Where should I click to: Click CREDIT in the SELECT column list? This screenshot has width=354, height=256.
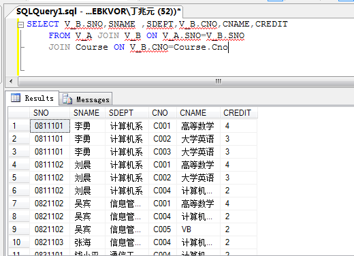point(272,24)
